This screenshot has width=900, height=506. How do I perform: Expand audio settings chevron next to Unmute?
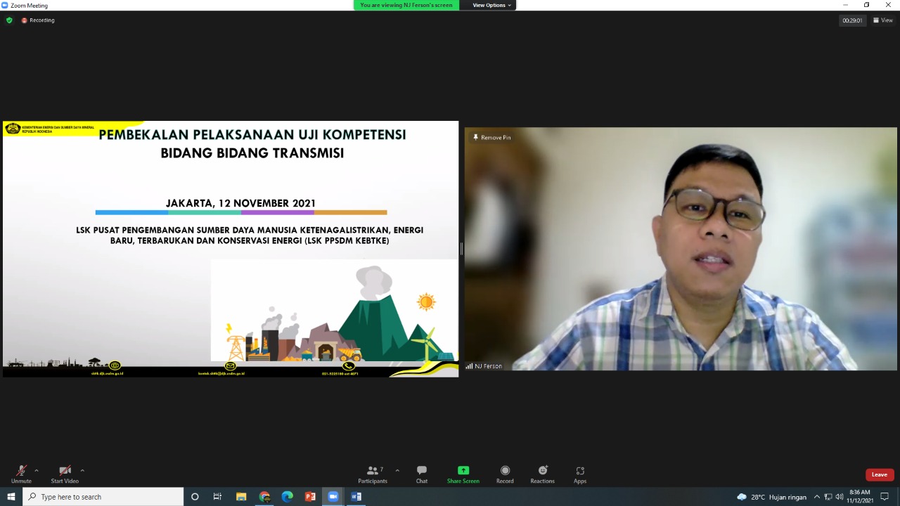pos(37,469)
